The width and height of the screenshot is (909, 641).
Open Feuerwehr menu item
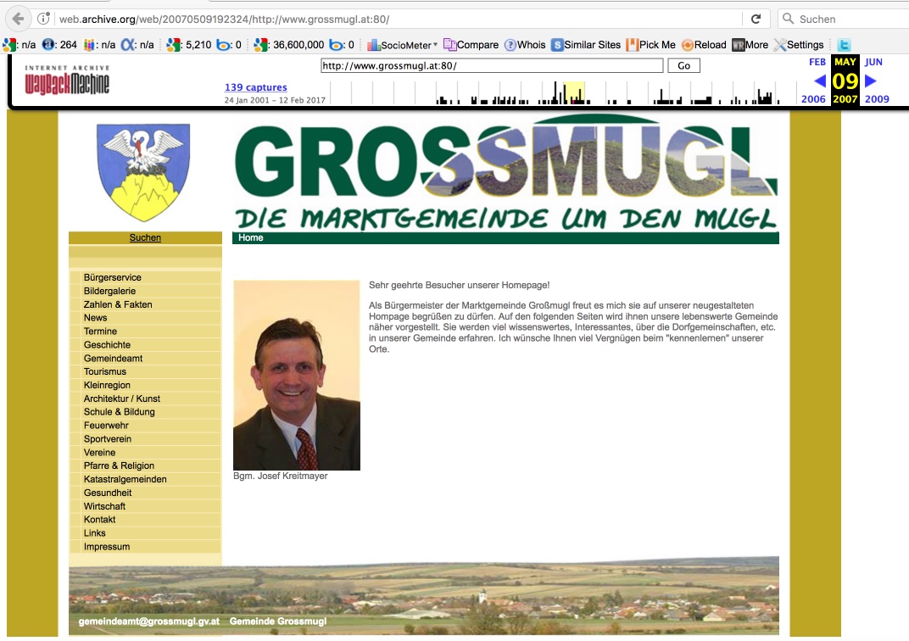(106, 425)
